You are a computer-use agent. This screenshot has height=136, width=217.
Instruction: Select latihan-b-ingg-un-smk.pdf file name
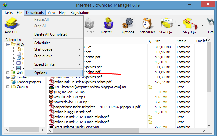click(72, 112)
